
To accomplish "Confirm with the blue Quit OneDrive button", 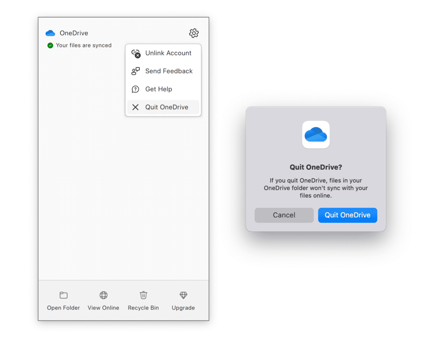I will [348, 215].
